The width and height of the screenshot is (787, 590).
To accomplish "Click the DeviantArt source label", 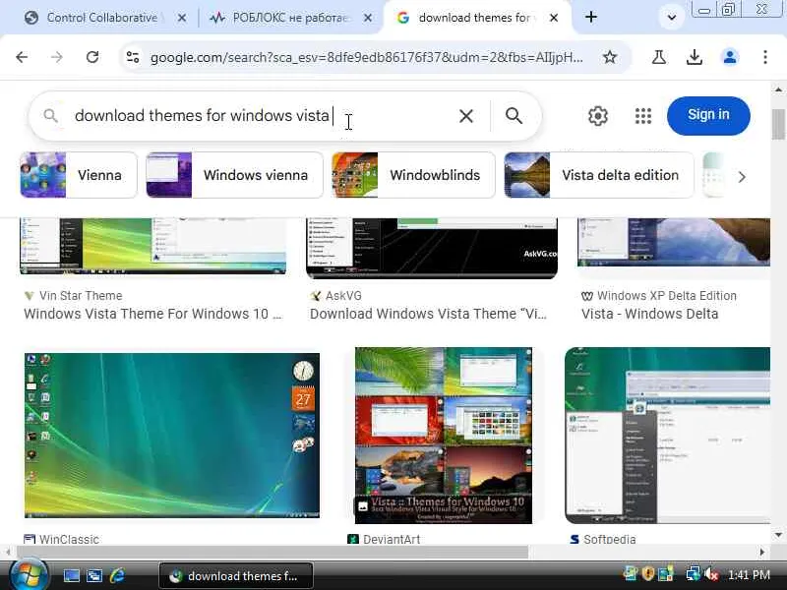I will click(392, 539).
